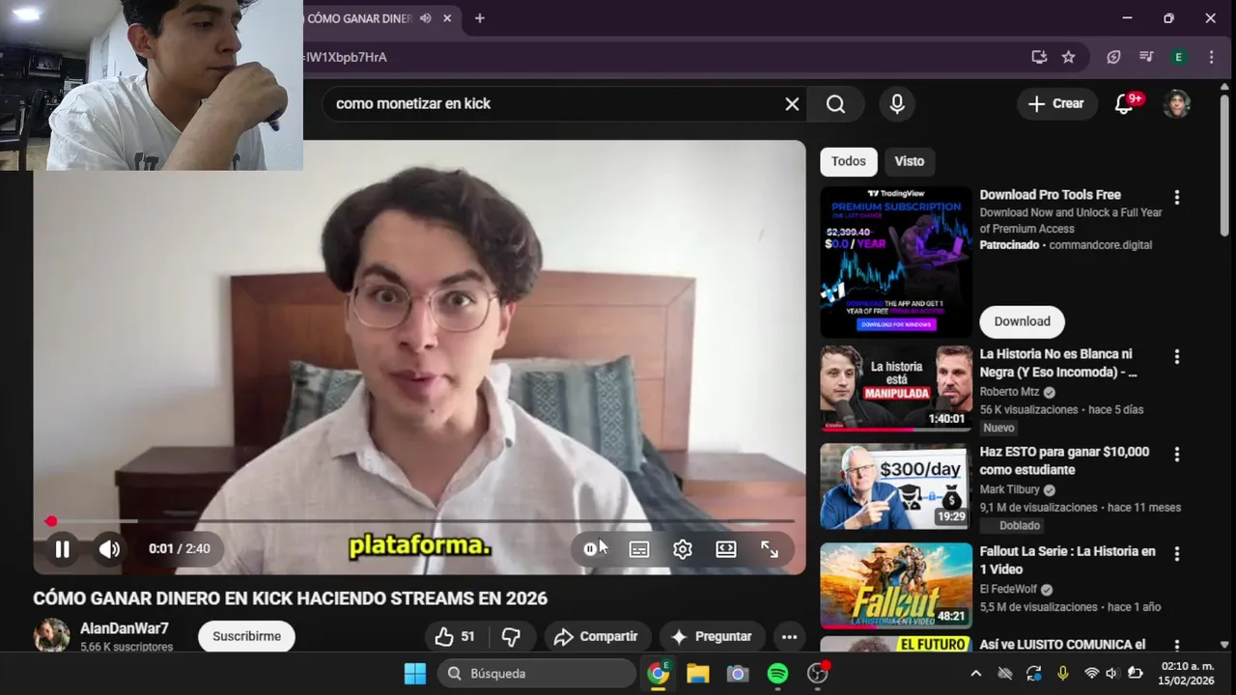
Task: Open options for Fallout La Serie video
Action: point(1176,554)
